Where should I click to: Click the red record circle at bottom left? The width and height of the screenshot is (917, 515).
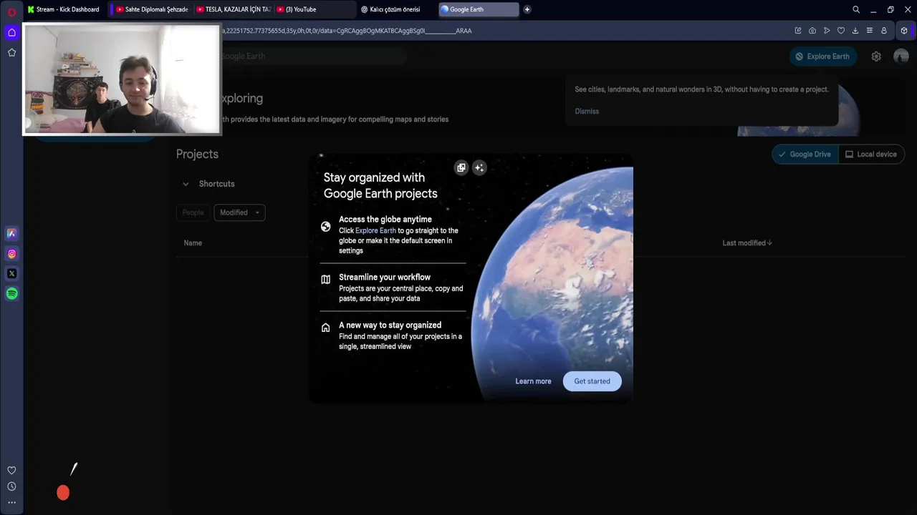click(x=63, y=492)
